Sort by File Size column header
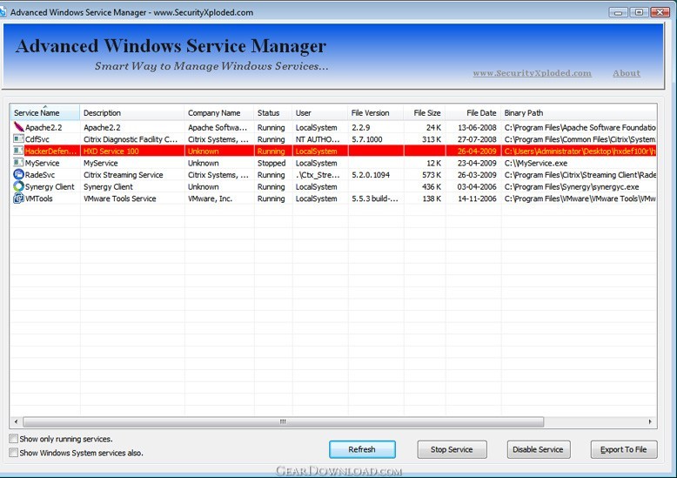Image resolution: width=677 pixels, height=478 pixels. point(425,113)
